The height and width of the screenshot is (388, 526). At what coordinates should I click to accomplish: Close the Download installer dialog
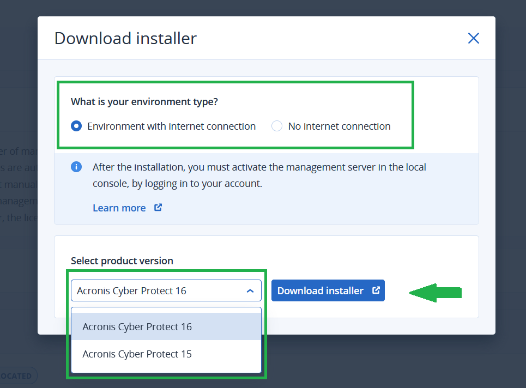473,38
